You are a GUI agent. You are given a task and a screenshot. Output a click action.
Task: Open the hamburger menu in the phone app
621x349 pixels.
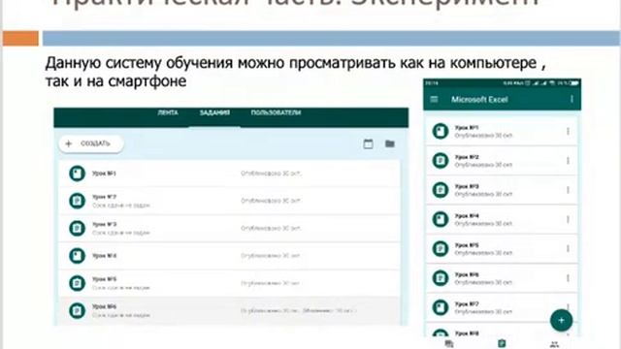tap(434, 99)
